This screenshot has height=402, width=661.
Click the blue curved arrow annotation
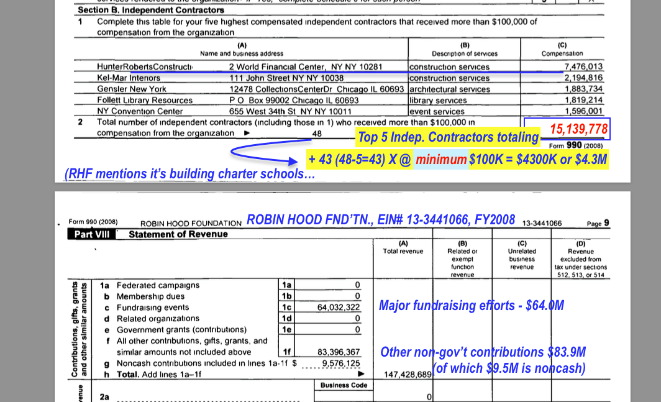point(261,153)
